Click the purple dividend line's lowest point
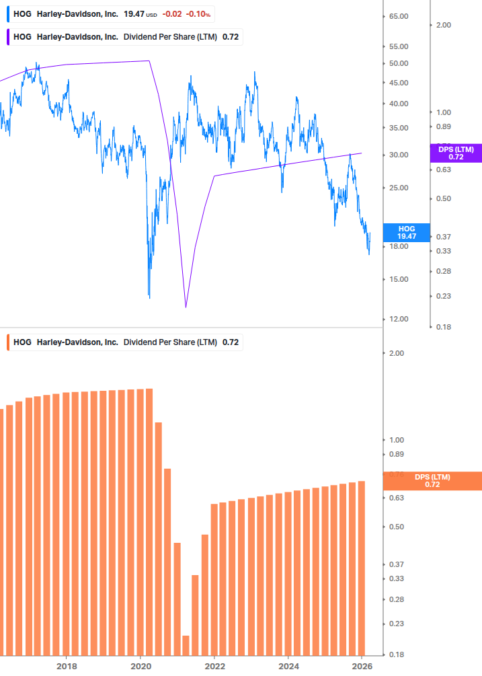Image resolution: width=482 pixels, height=676 pixels. (x=186, y=307)
